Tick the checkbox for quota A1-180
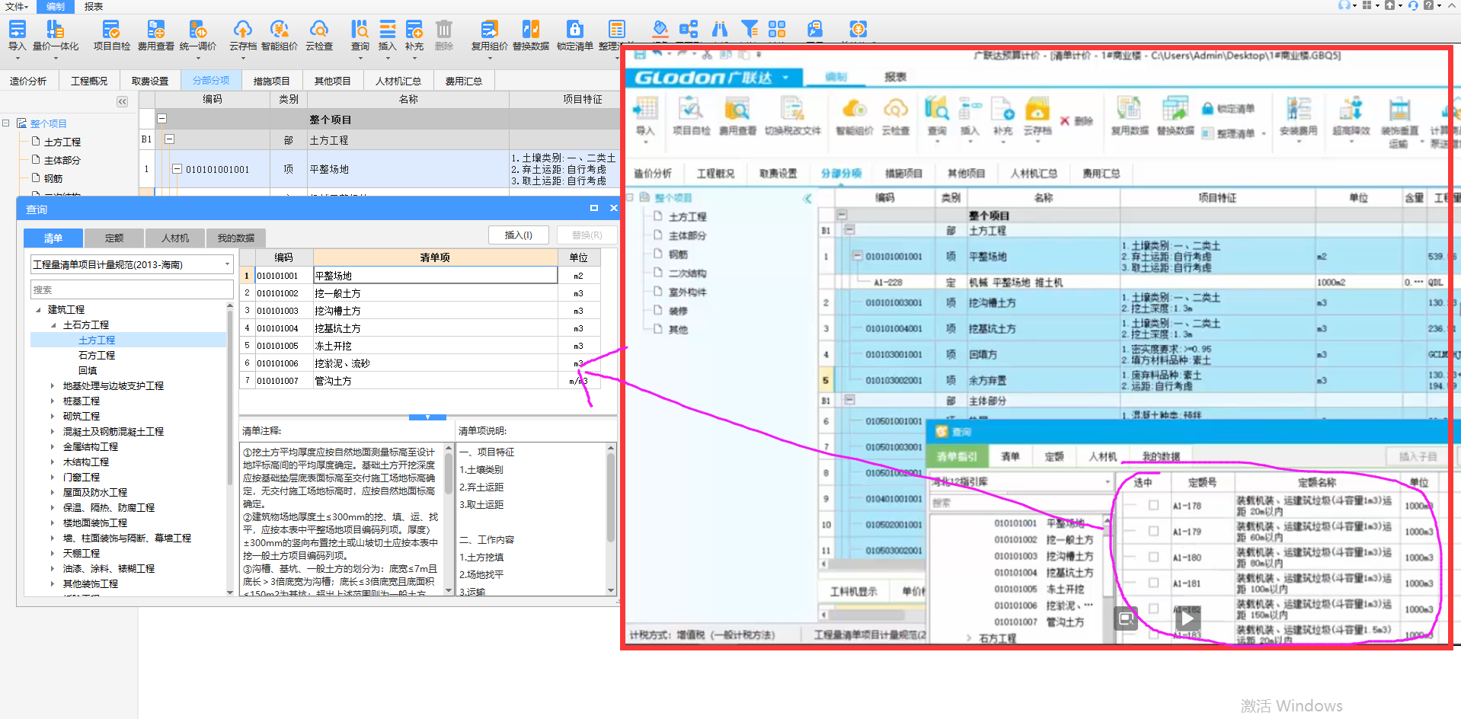 pos(1153,557)
